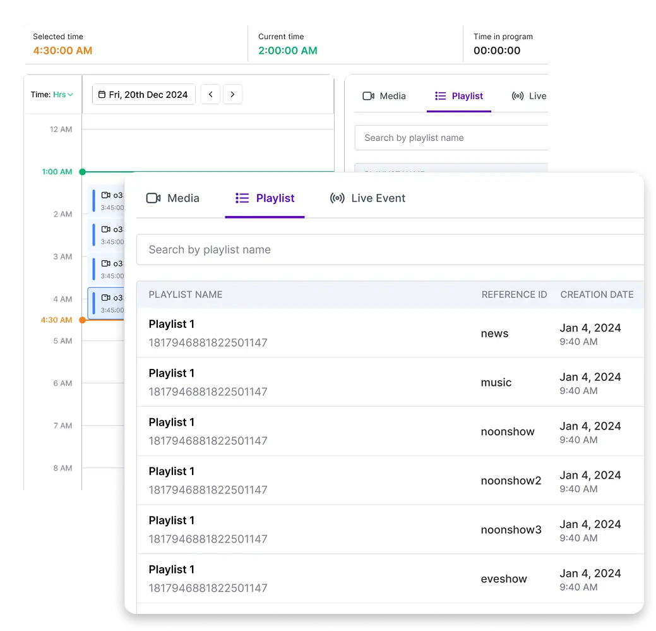Click the 12 AM hour label

click(x=61, y=129)
